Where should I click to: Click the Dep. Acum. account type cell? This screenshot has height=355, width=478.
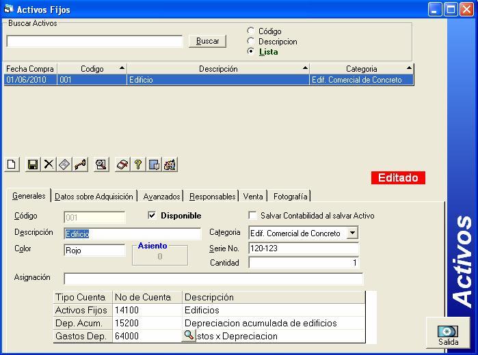[x=83, y=323]
